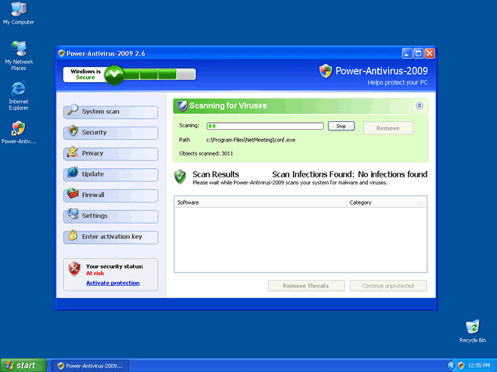Click the Windows Start button

click(21, 365)
